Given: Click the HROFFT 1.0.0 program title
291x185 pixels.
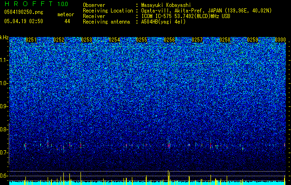Looking at the screenshot, I should pyautogui.click(x=37, y=4).
